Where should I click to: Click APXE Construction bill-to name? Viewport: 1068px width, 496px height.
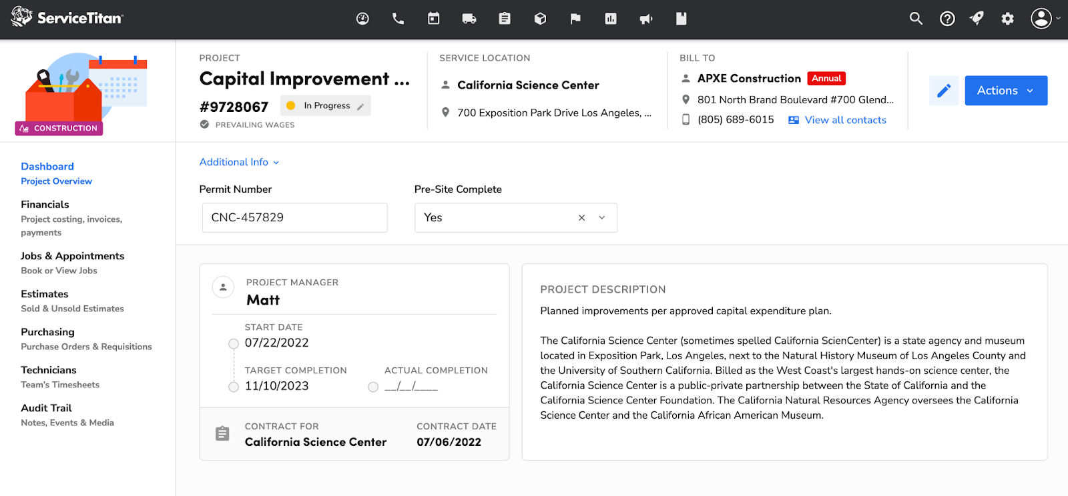point(749,79)
